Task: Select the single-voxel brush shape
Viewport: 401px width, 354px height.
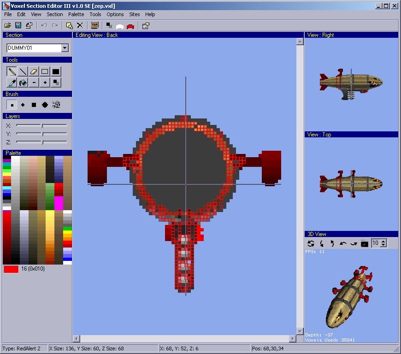Action: click(12, 105)
